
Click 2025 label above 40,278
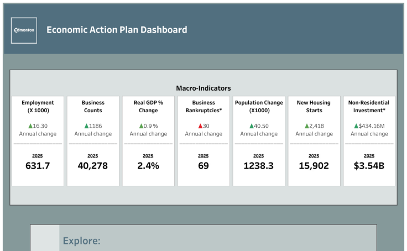click(x=93, y=156)
